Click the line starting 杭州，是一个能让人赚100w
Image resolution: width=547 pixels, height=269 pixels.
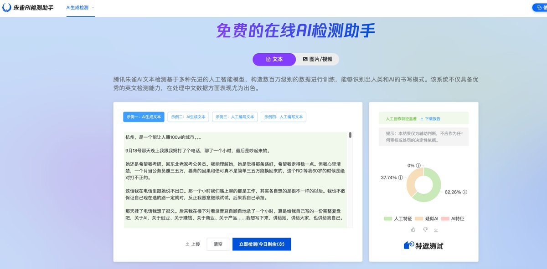(163, 137)
